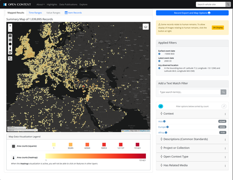
Task: Switch to Item Records tab
Action: (x=73, y=13)
